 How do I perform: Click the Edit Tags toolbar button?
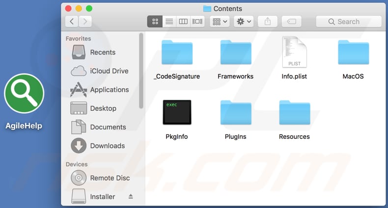point(292,22)
